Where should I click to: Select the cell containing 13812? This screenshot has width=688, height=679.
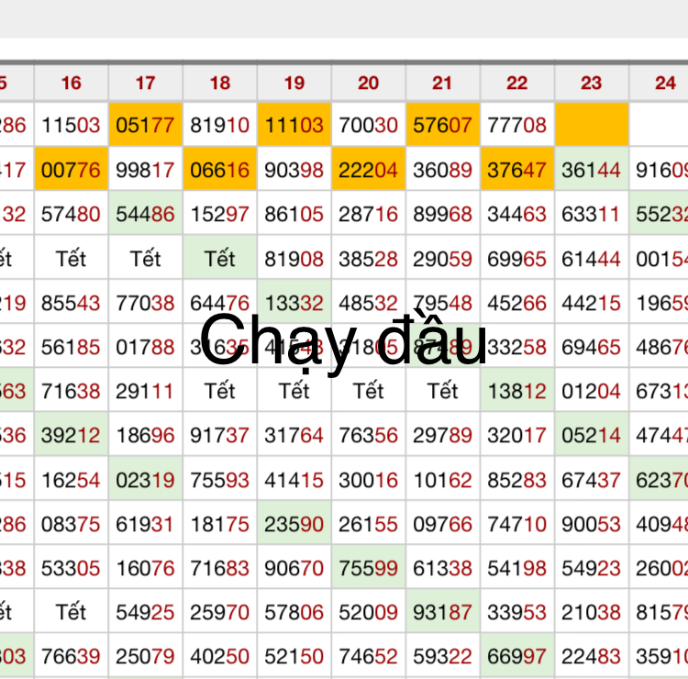[x=517, y=392]
